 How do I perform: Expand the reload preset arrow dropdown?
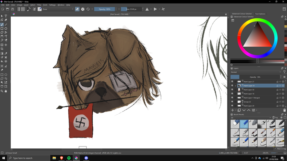(92, 9)
